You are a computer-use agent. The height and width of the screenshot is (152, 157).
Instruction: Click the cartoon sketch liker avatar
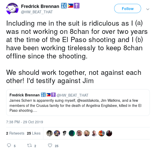point(64,133)
